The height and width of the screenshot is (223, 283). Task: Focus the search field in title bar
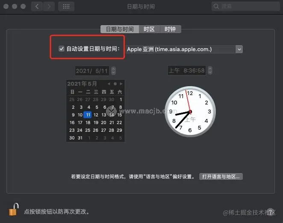click(245, 6)
